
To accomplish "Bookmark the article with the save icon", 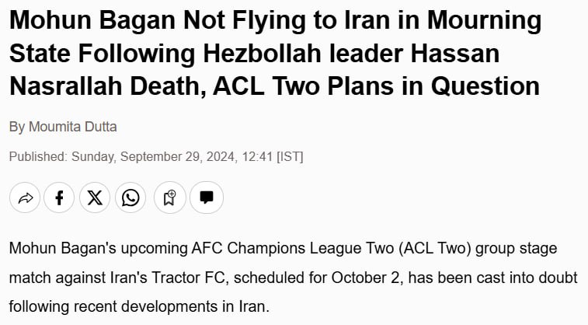I will [x=170, y=197].
